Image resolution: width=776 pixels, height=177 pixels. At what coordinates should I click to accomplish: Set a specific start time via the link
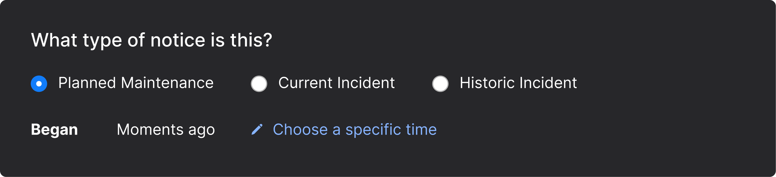pos(354,129)
